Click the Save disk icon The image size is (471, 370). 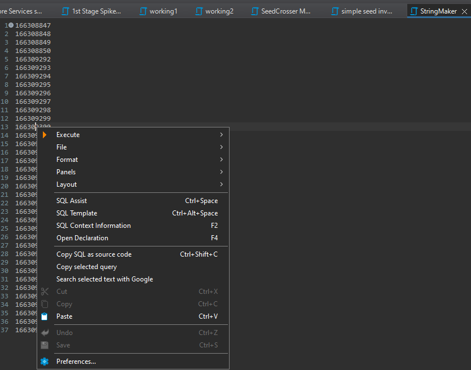(44, 345)
